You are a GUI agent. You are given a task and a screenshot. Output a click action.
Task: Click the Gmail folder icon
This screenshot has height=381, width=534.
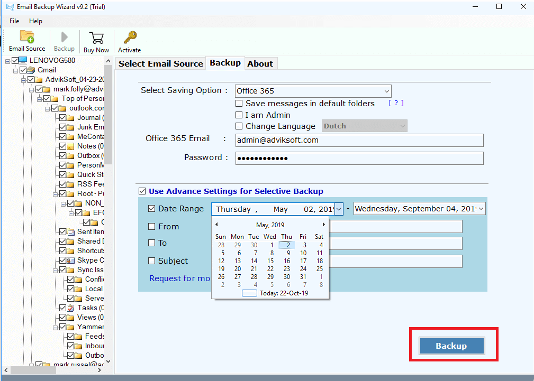[31, 70]
